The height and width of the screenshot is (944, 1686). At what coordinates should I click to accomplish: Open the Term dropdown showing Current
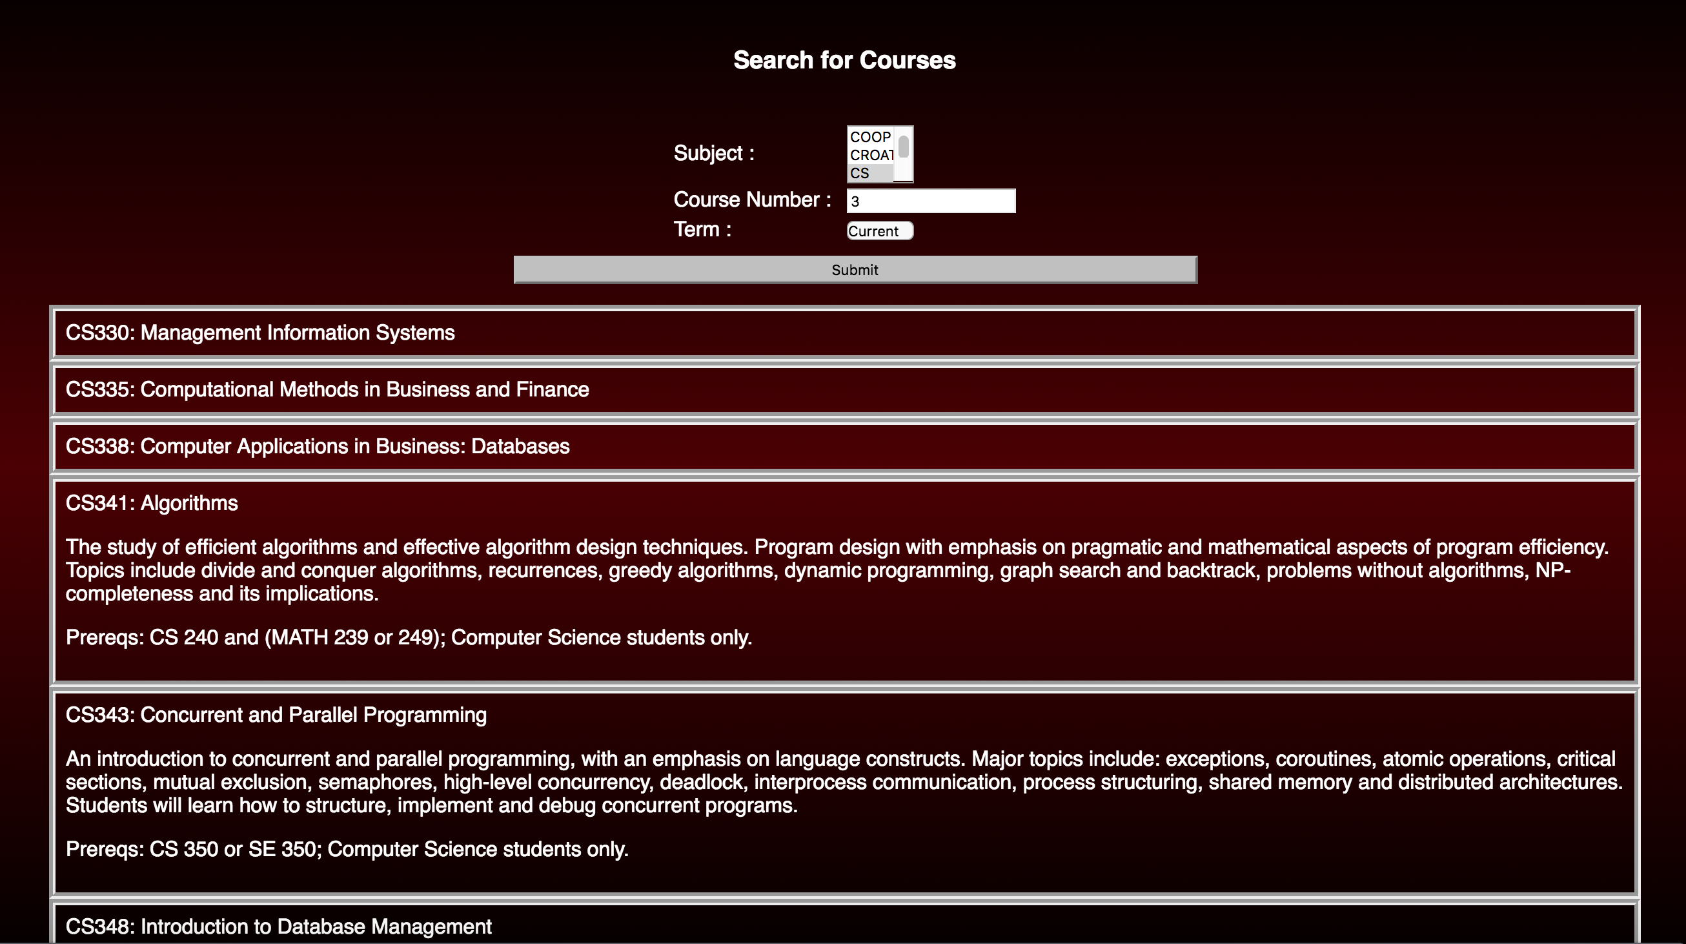pyautogui.click(x=880, y=231)
